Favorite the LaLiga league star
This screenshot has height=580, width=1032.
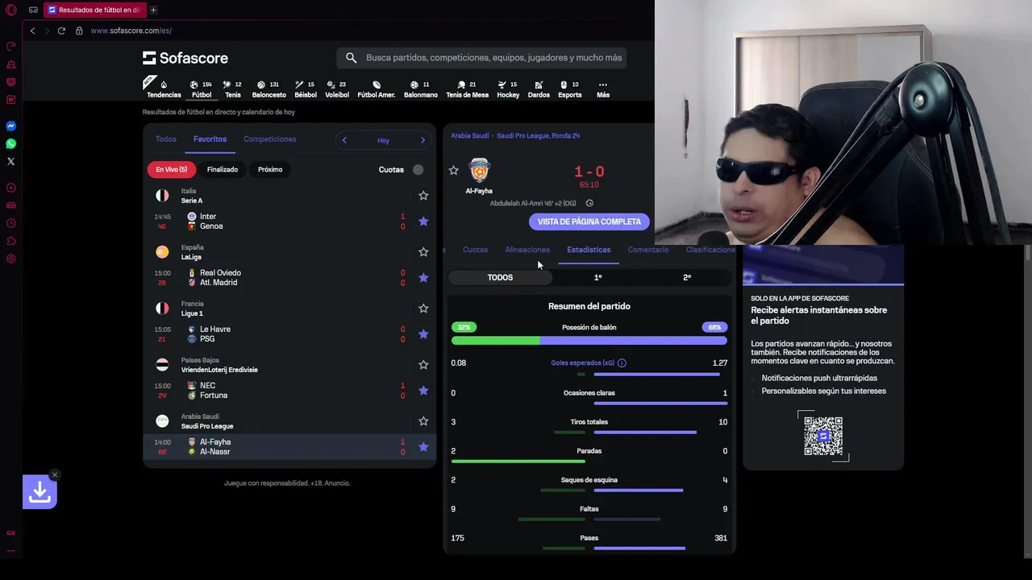coord(423,251)
